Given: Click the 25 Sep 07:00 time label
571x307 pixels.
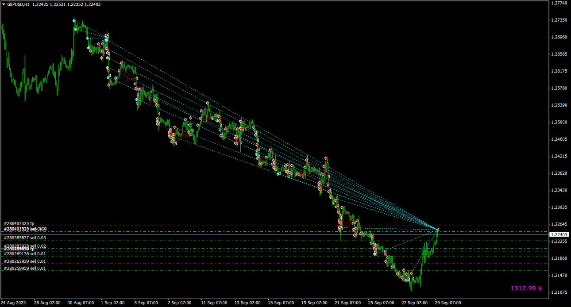Looking at the screenshot, I should 381,303.
